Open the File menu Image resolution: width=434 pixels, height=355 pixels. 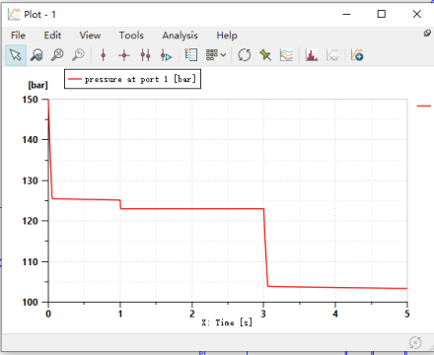(18, 35)
